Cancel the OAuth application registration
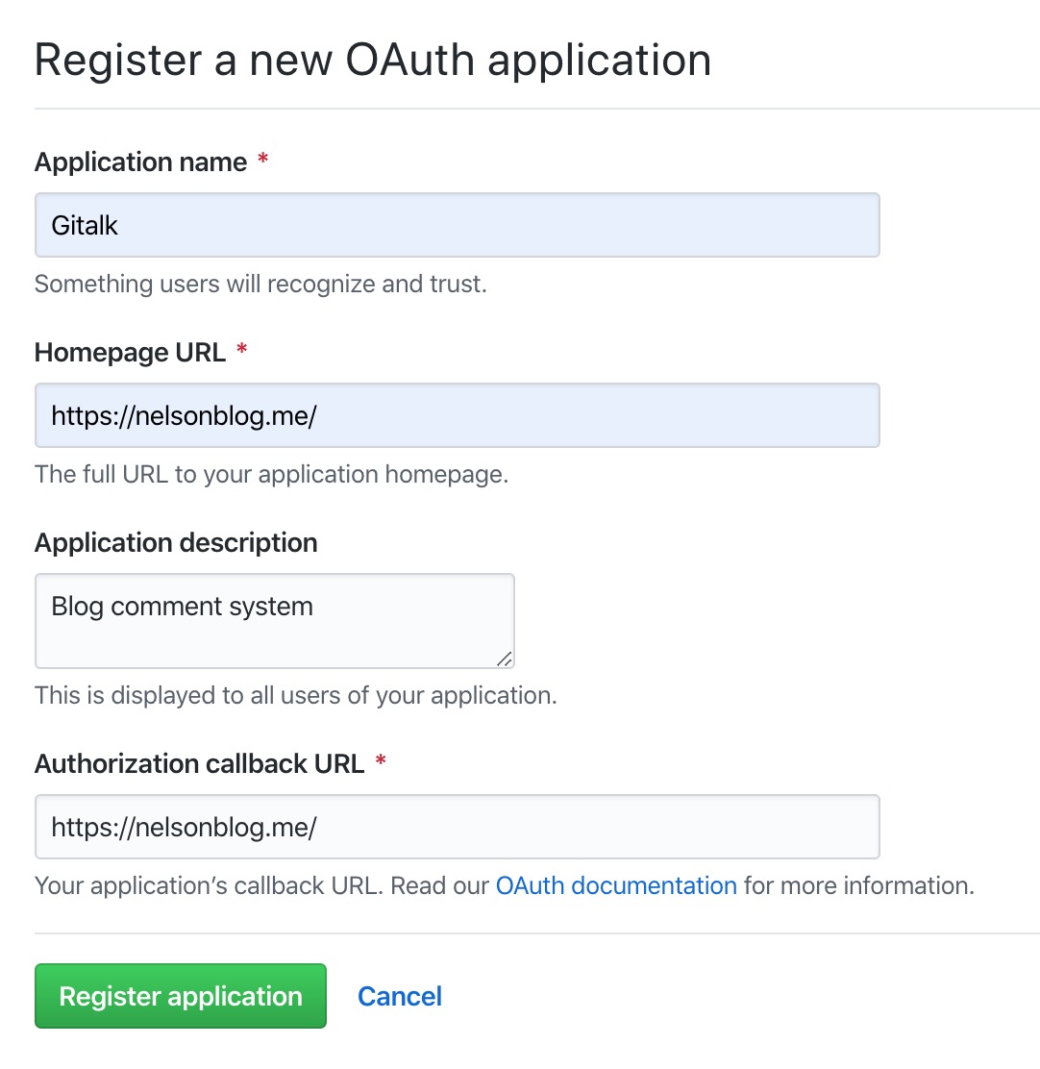 pos(400,996)
